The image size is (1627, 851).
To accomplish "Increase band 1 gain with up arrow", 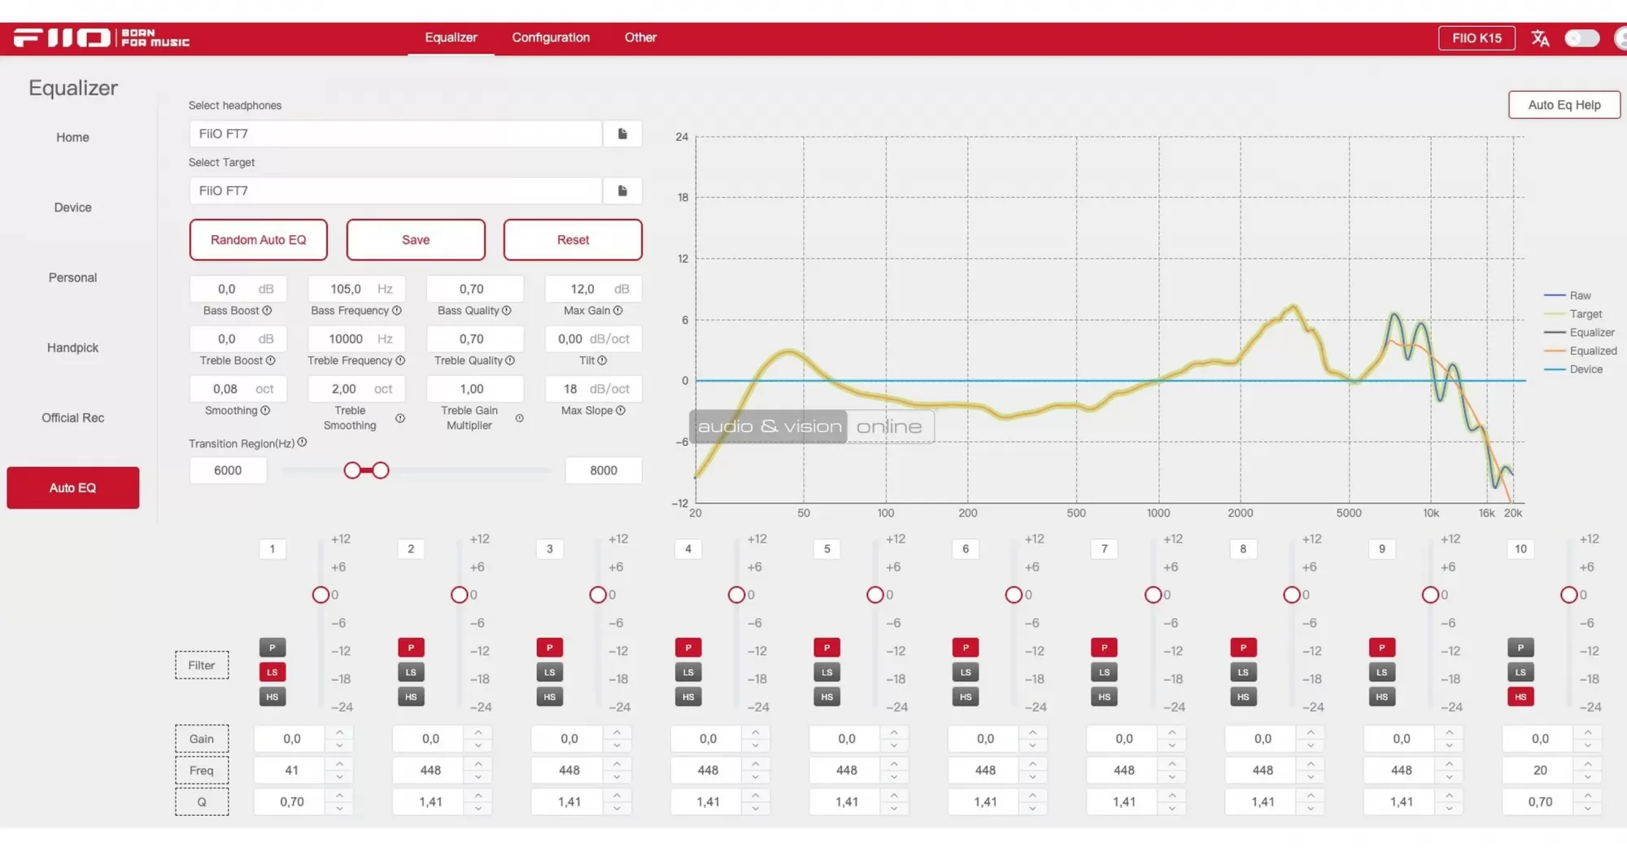I will (x=339, y=733).
